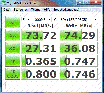Screen dimensions: 104x93
Task: Select the 4K read result 0.365
Action: pos(40,61)
